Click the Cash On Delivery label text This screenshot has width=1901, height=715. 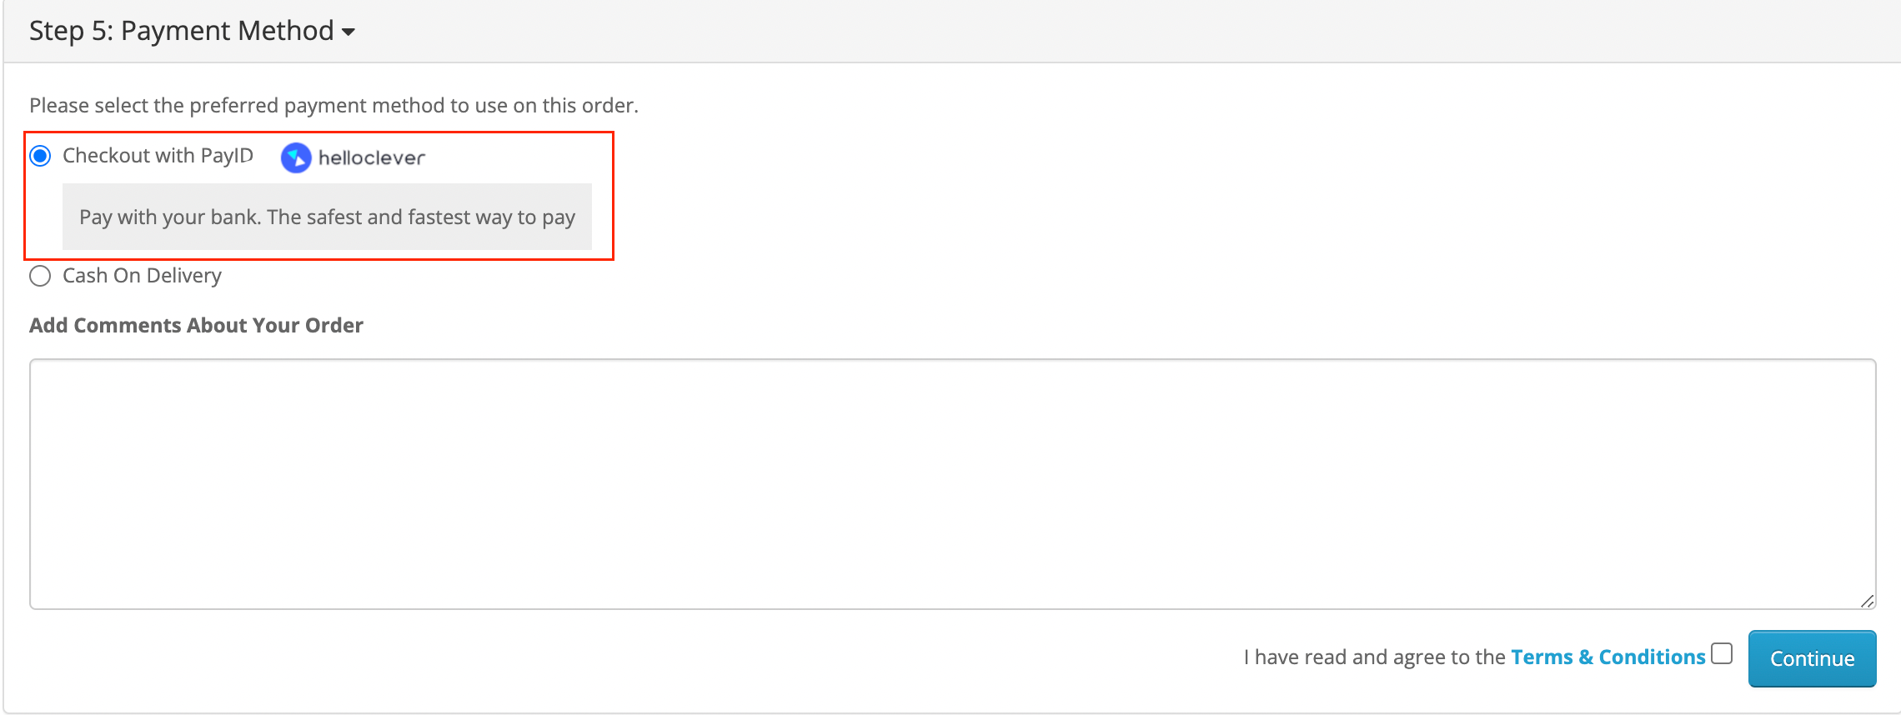[x=142, y=276]
